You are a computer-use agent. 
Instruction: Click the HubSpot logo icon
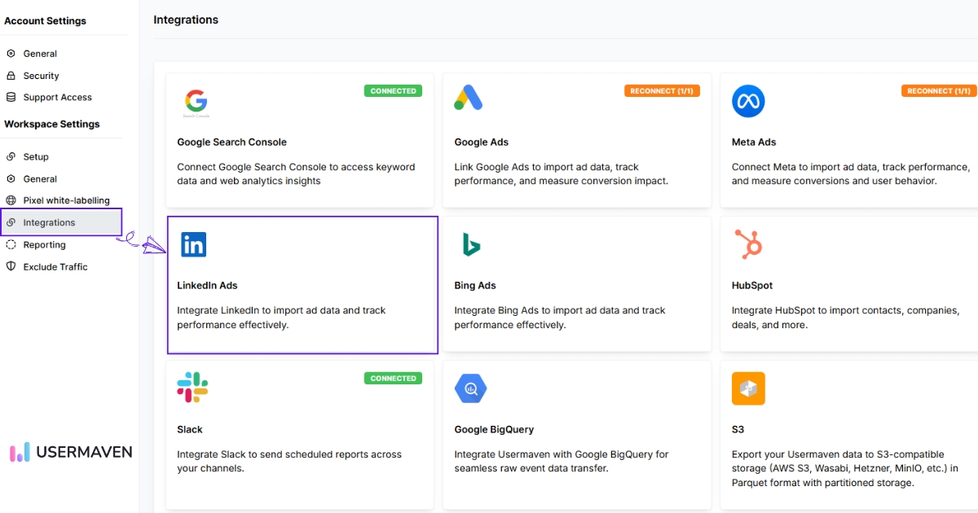tap(747, 244)
